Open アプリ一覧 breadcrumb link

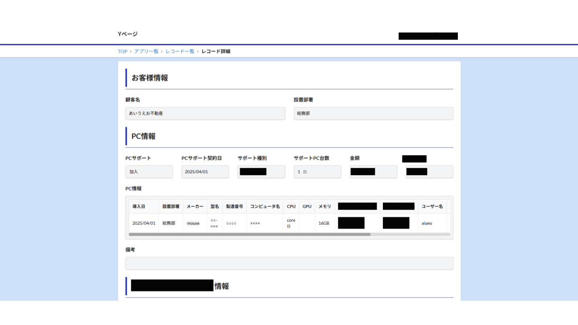pos(146,51)
